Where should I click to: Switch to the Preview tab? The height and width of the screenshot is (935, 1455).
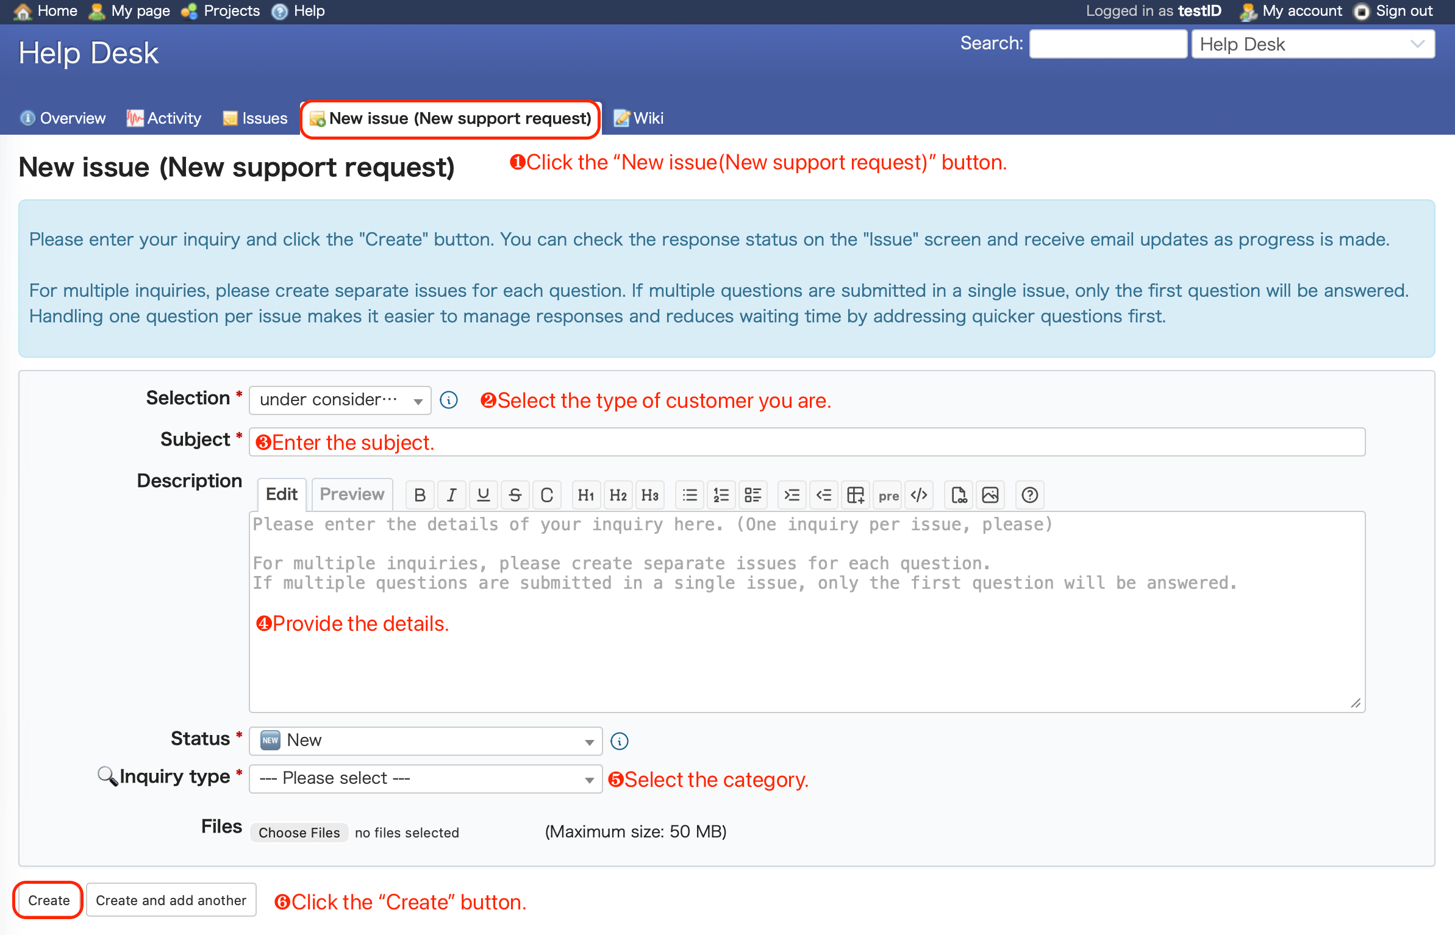click(x=352, y=494)
